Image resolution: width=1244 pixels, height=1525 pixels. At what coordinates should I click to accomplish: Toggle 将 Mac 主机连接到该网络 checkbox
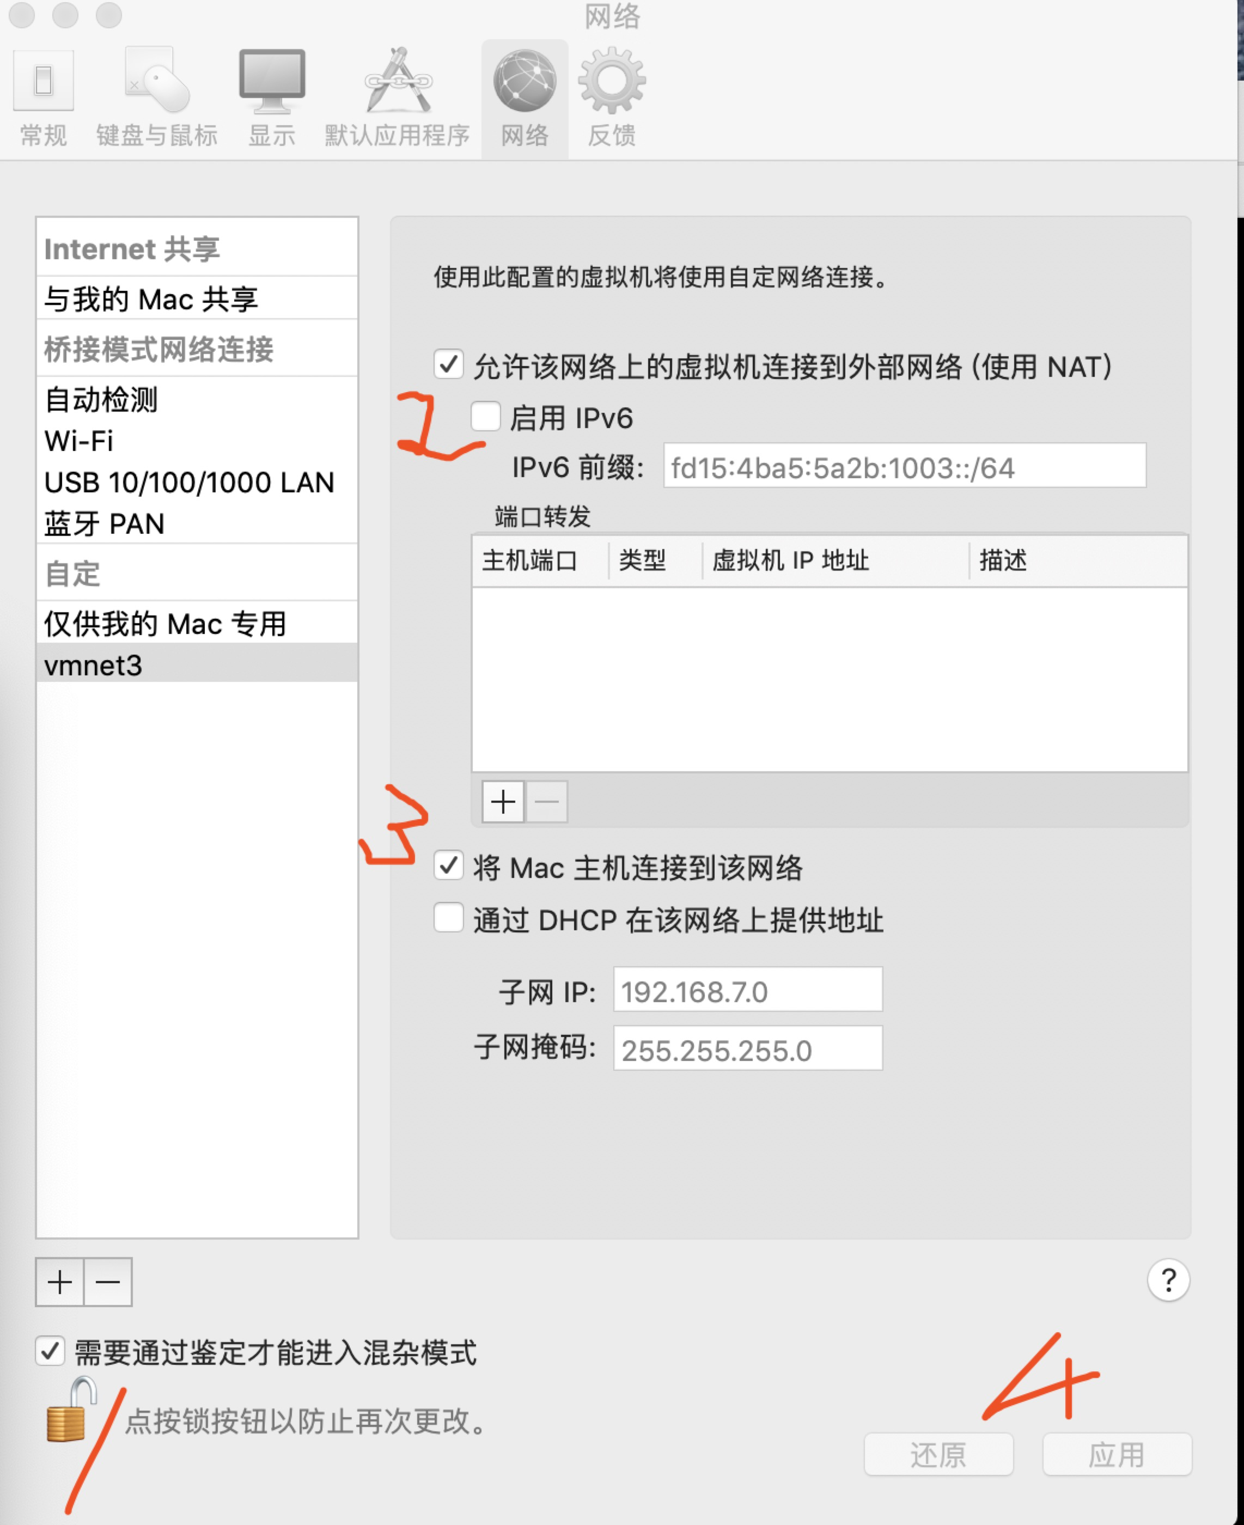[449, 867]
